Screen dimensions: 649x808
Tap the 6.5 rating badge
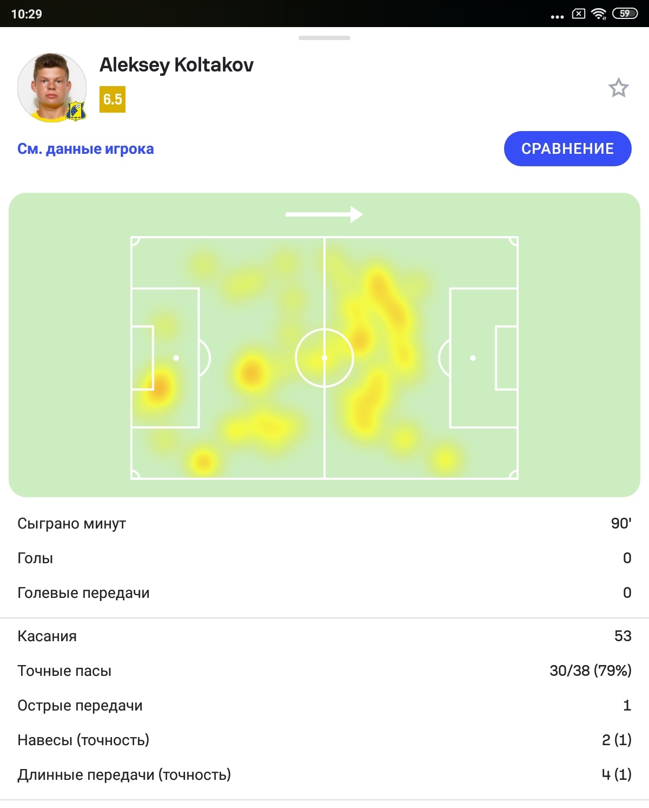tap(112, 99)
